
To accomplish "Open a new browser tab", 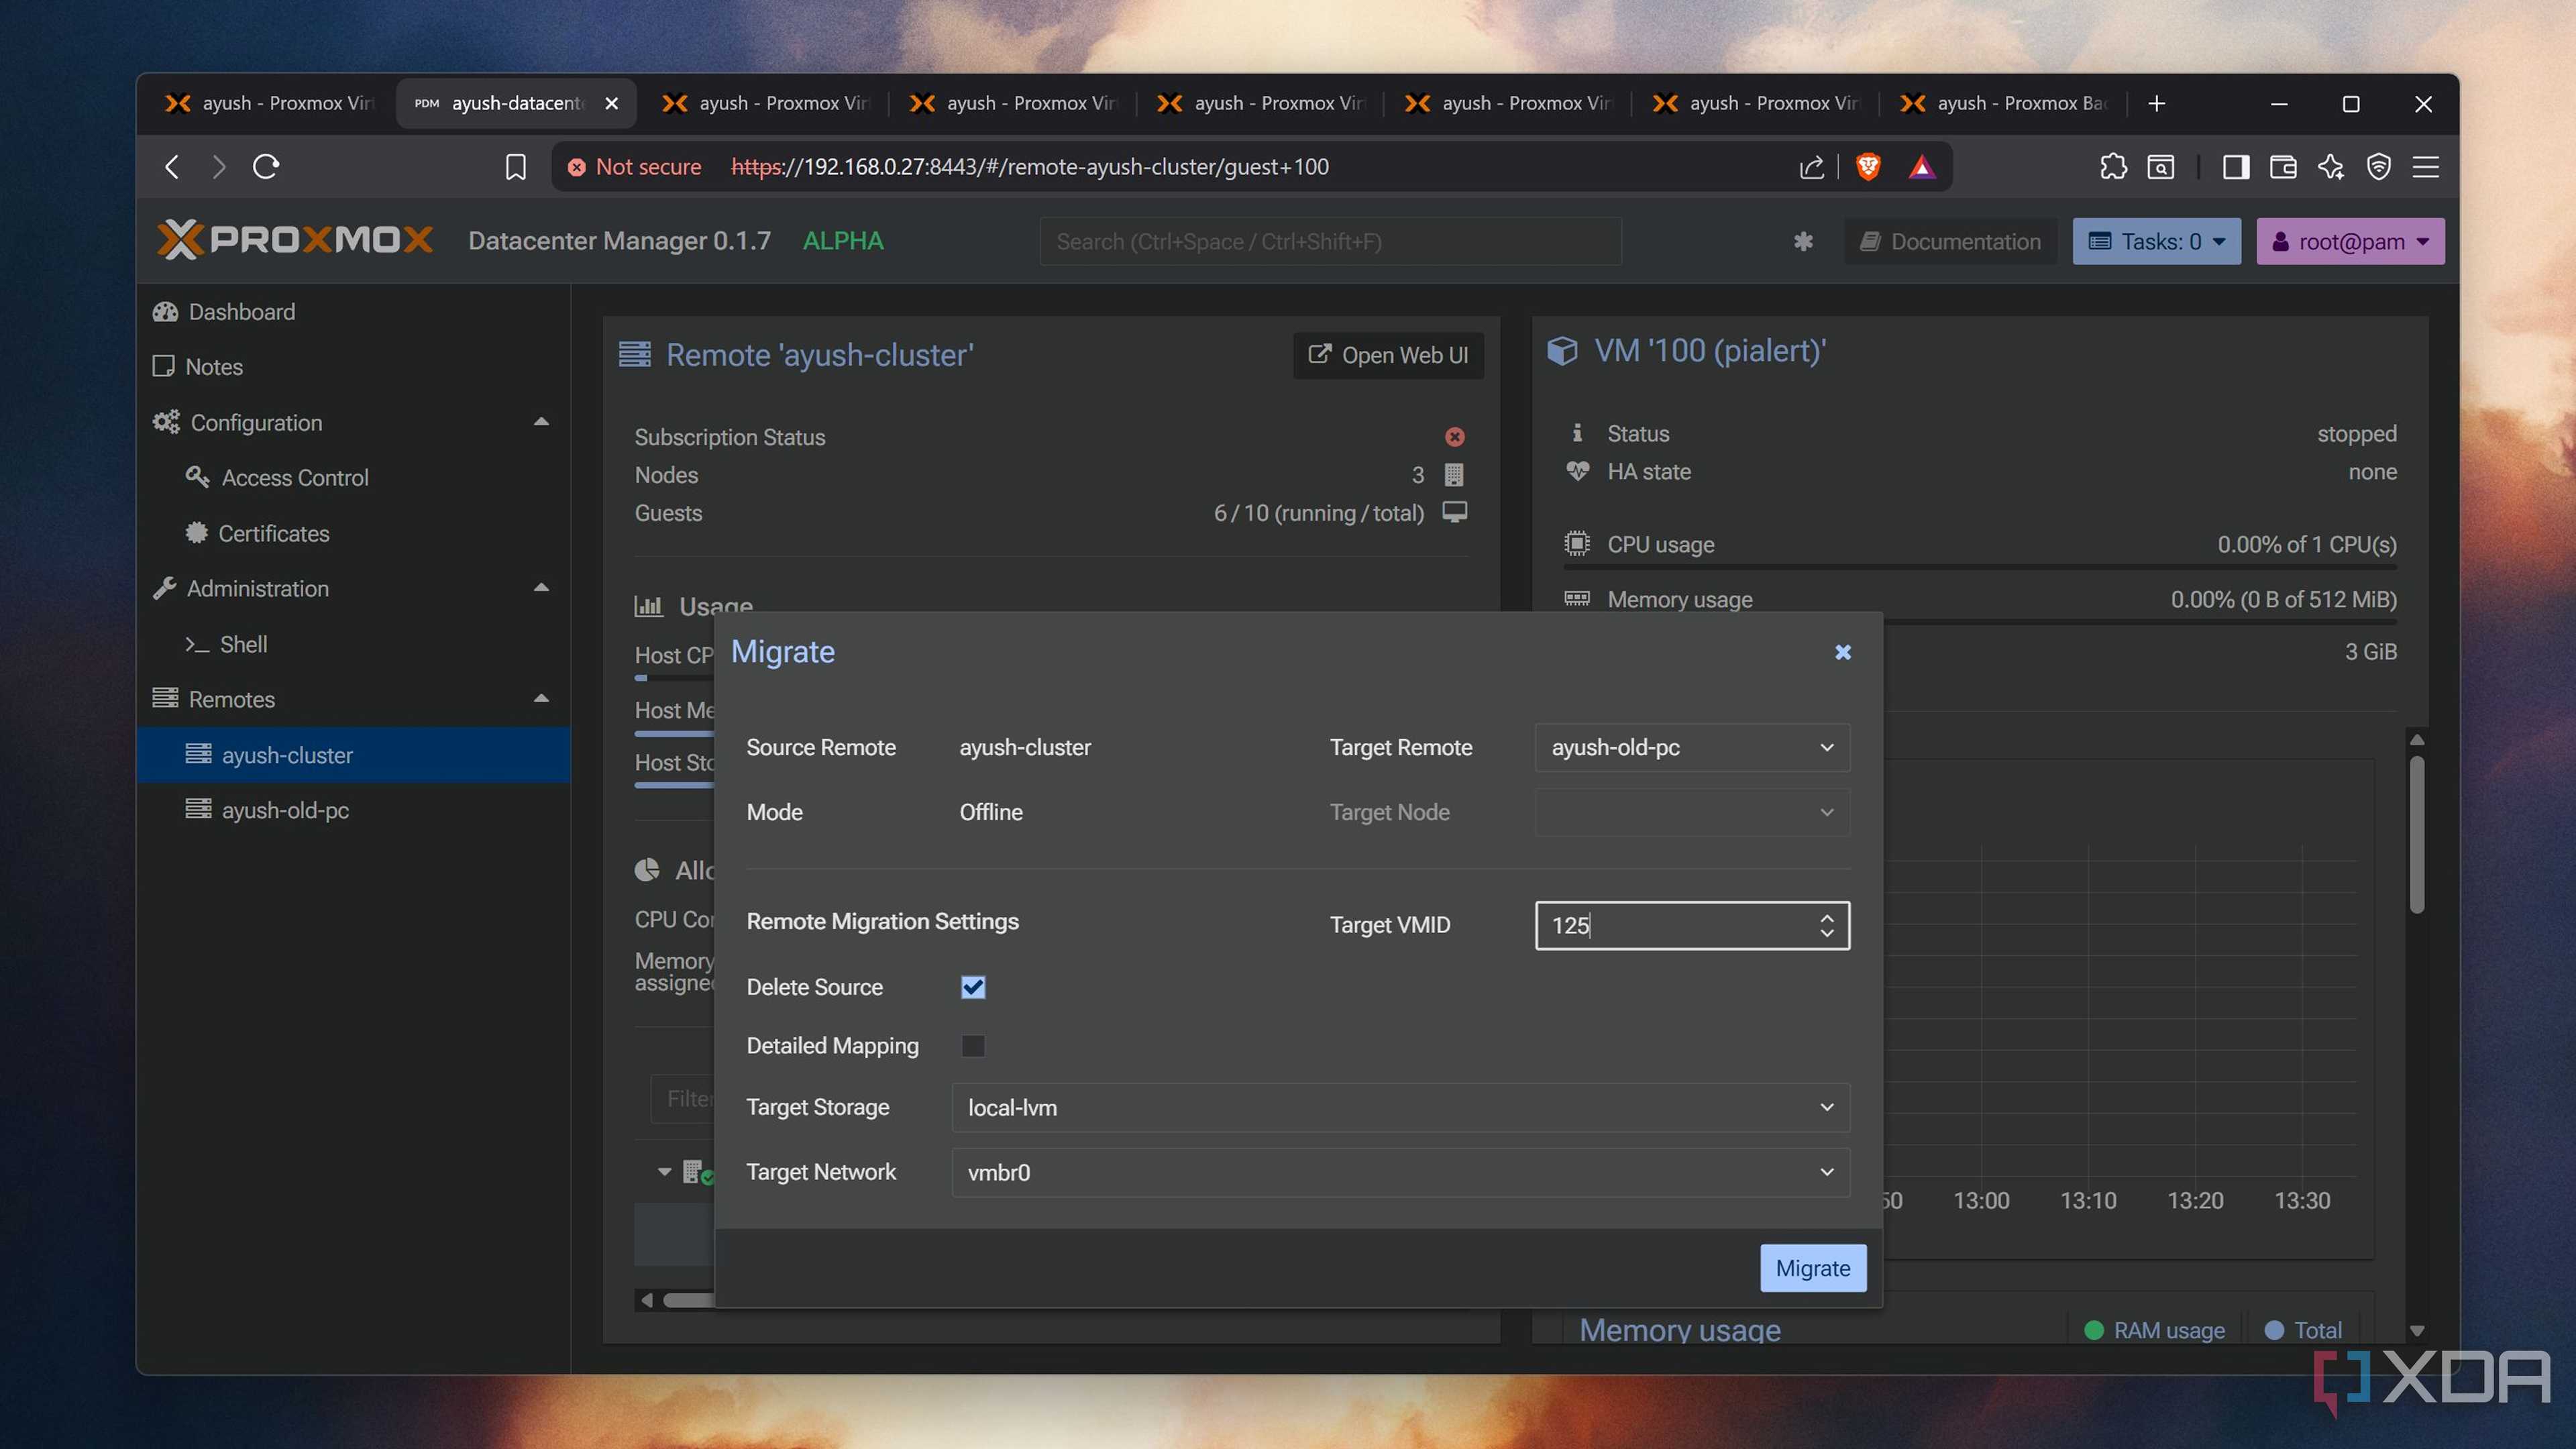I will point(2157,103).
